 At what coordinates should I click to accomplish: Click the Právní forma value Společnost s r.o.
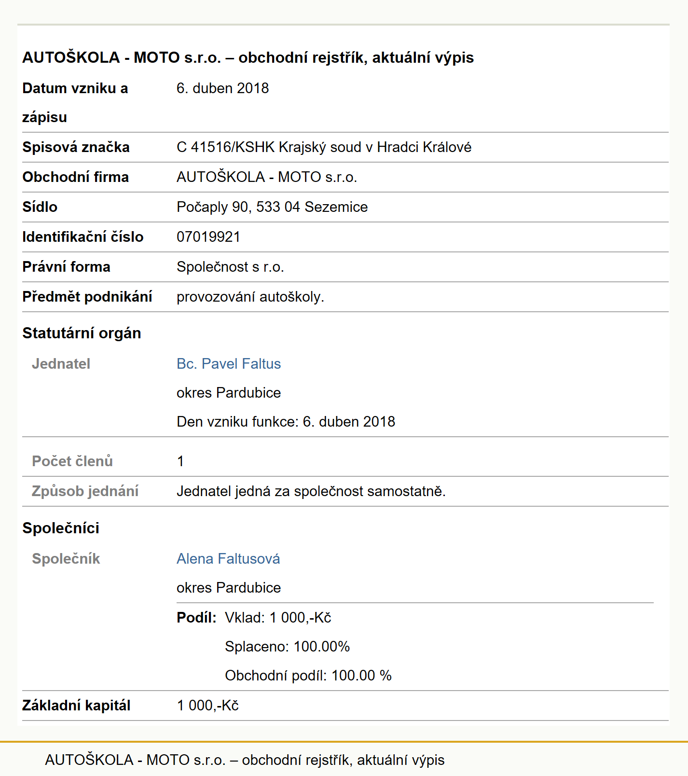coord(230,267)
